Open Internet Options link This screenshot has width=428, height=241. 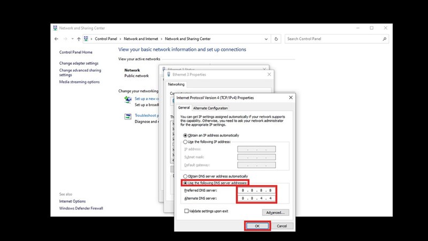point(72,201)
